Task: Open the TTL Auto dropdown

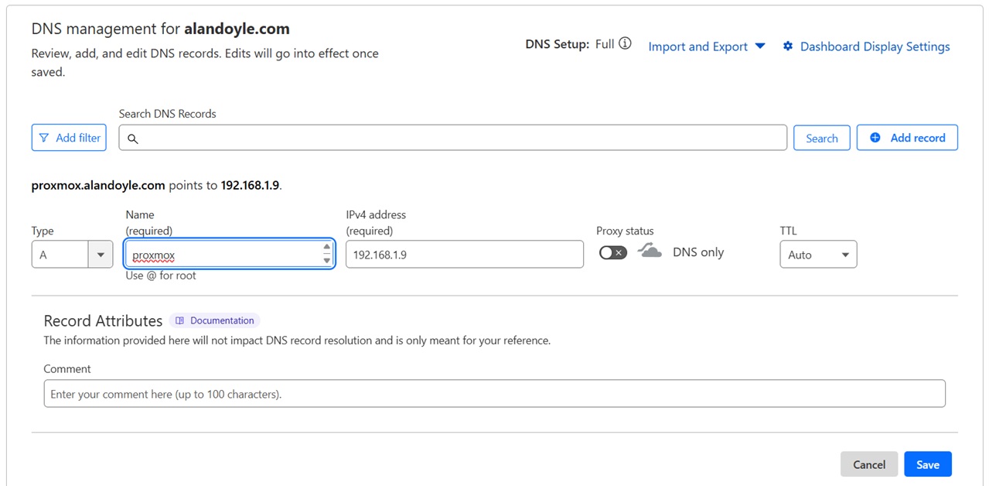Action: pos(818,255)
